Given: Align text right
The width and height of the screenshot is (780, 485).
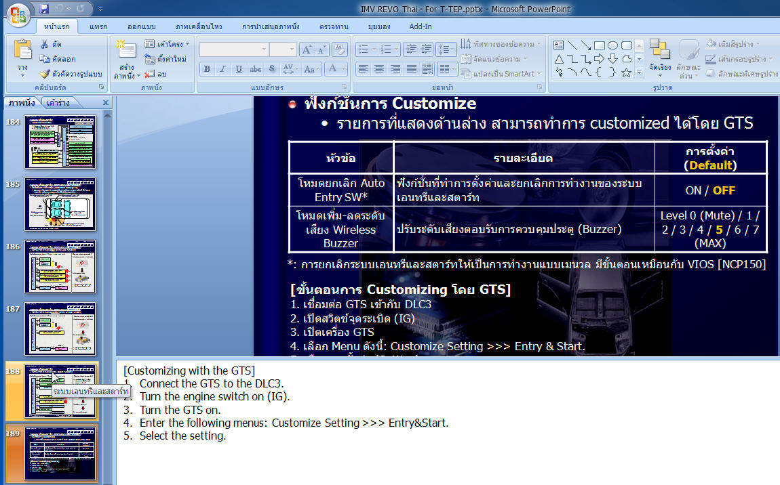Looking at the screenshot, I should click(395, 69).
